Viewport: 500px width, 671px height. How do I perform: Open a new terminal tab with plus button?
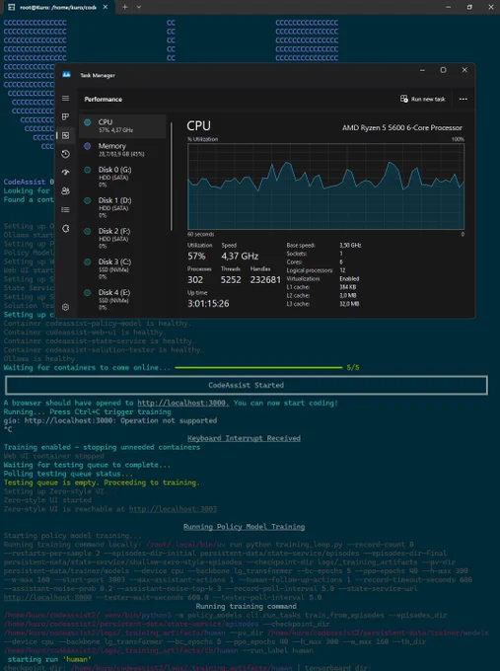tap(125, 7)
